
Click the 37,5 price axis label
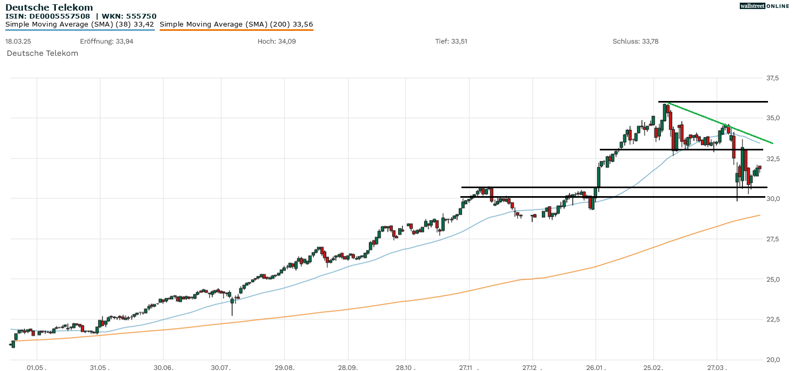coord(772,78)
